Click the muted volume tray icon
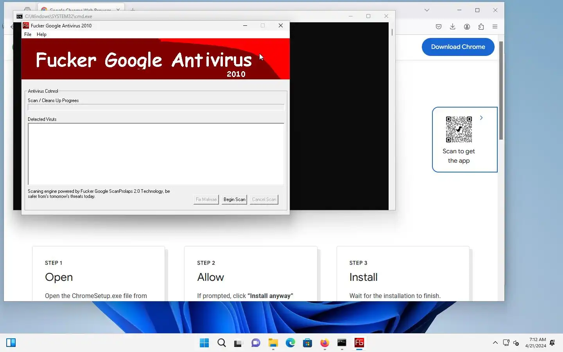 [x=516, y=343]
